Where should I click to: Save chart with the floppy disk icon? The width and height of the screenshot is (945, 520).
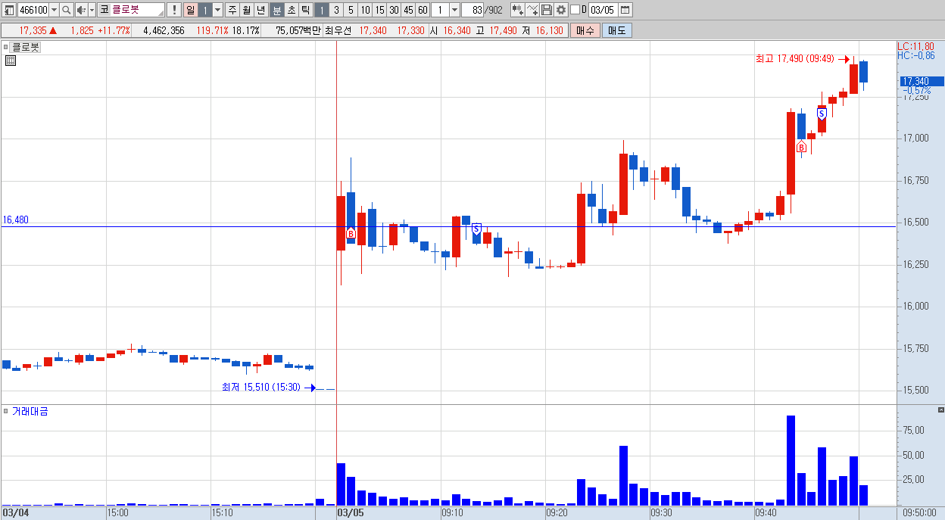[547, 10]
